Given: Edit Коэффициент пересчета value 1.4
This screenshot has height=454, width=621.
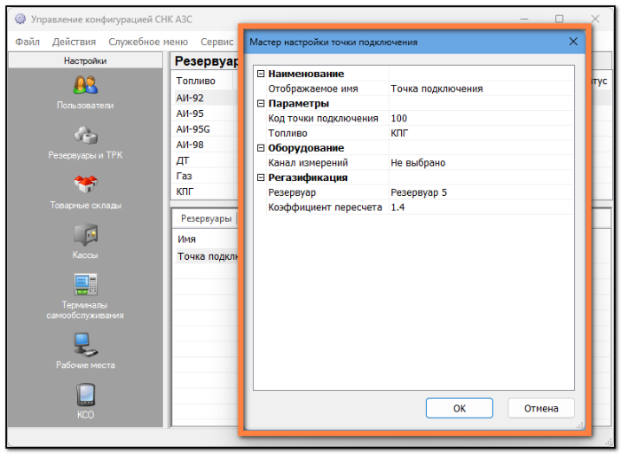Looking at the screenshot, I should point(481,207).
